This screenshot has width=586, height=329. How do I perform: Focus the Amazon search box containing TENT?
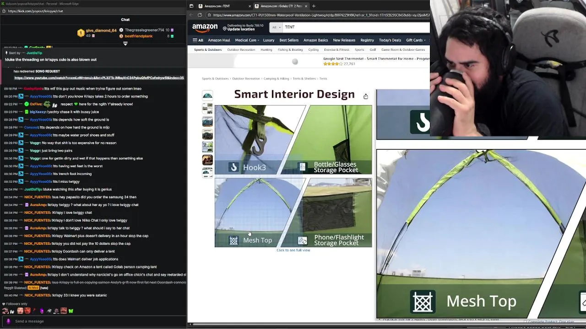point(356,27)
